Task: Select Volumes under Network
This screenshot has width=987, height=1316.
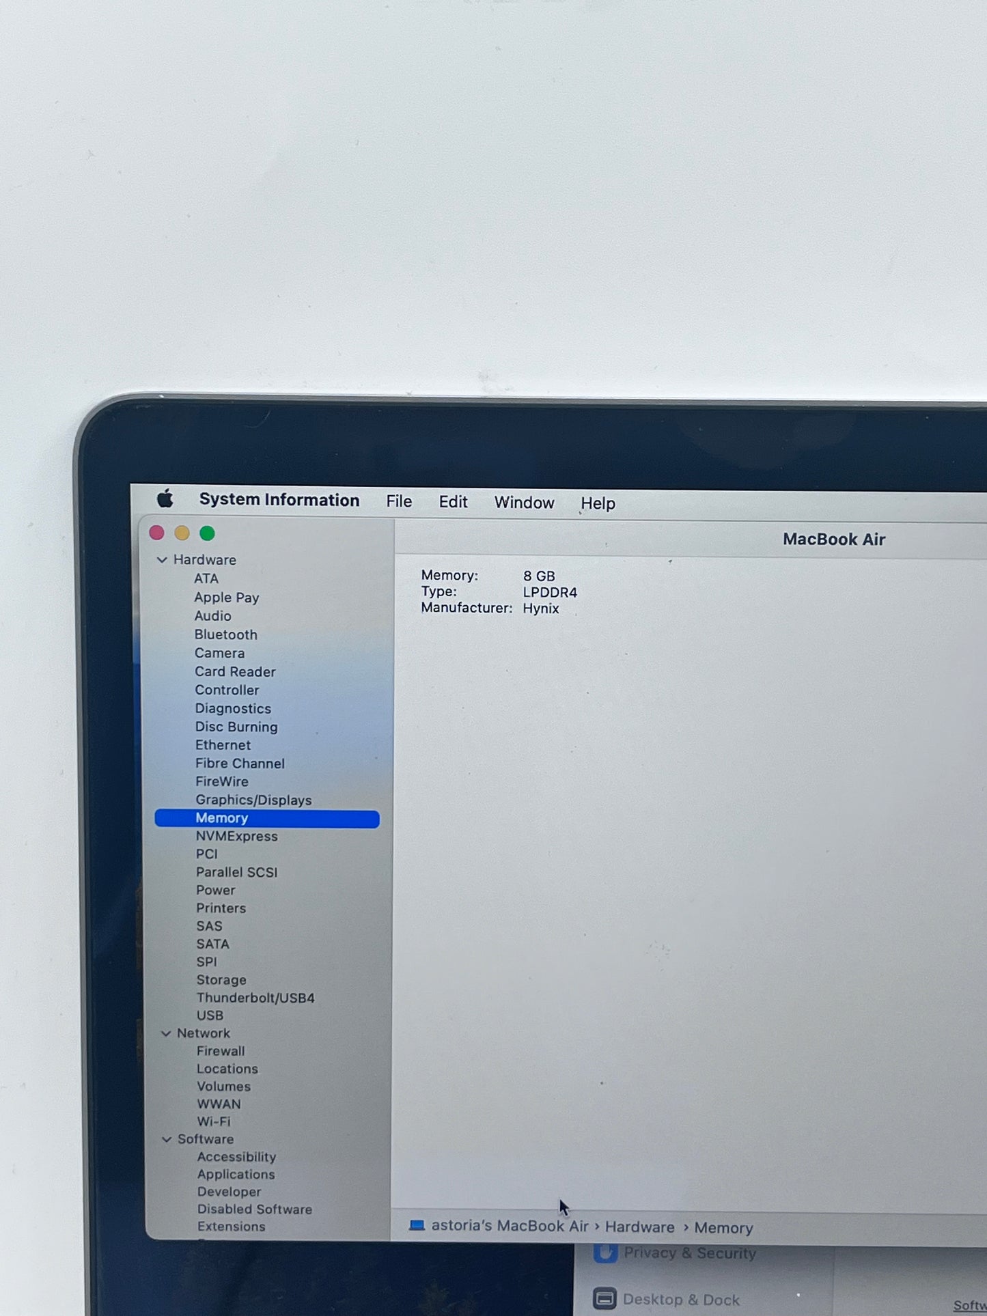Action: tap(224, 1086)
